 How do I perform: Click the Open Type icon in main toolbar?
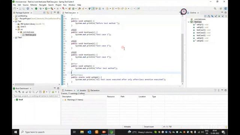coord(79,9)
